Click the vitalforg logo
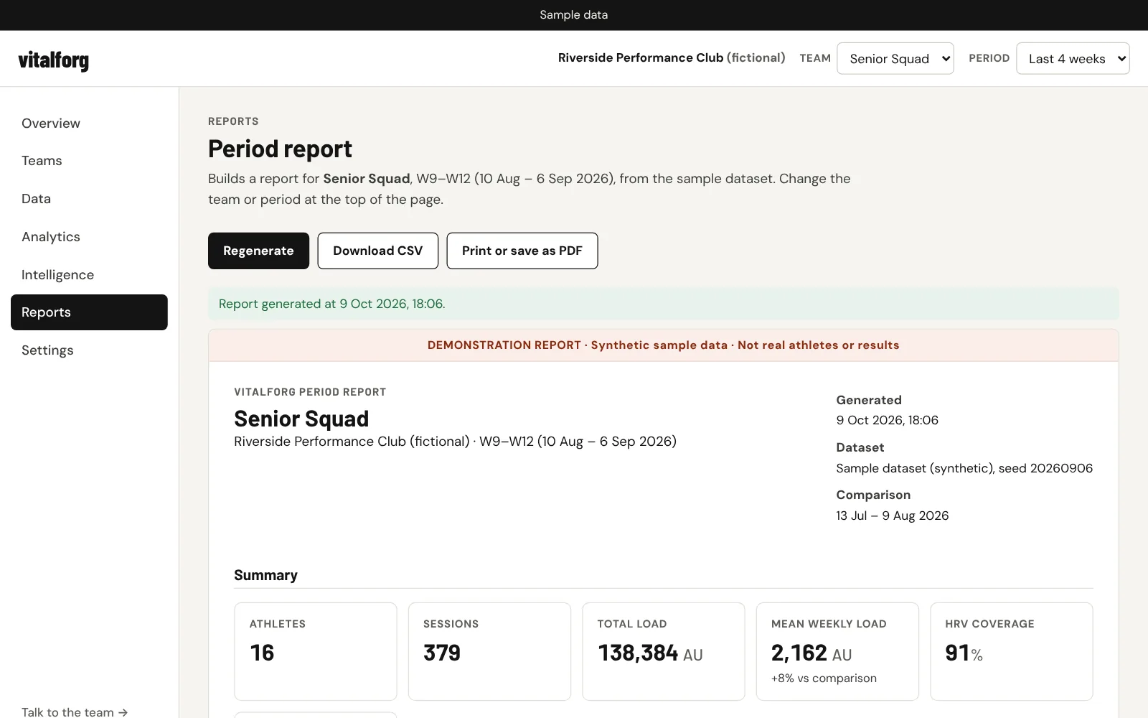 54,60
